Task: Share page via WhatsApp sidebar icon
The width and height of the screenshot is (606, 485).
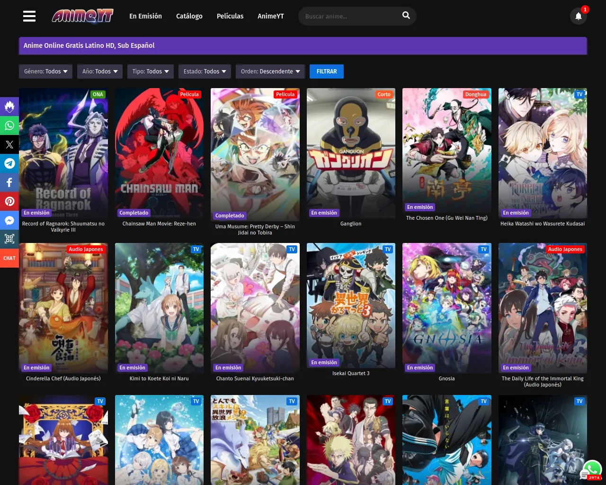Action: point(9,126)
